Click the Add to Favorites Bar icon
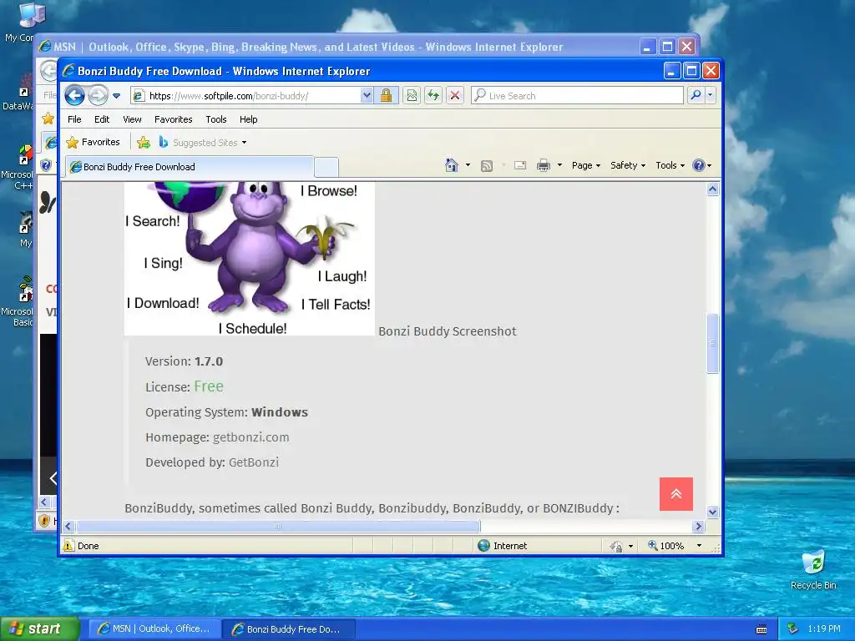855x641 pixels. (x=144, y=143)
